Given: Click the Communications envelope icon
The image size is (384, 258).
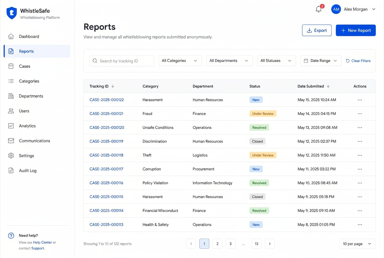Looking at the screenshot, I should [x=11, y=141].
